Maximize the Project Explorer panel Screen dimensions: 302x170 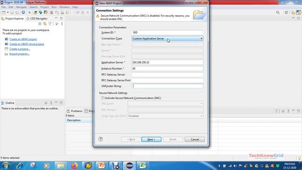tap(61, 18)
